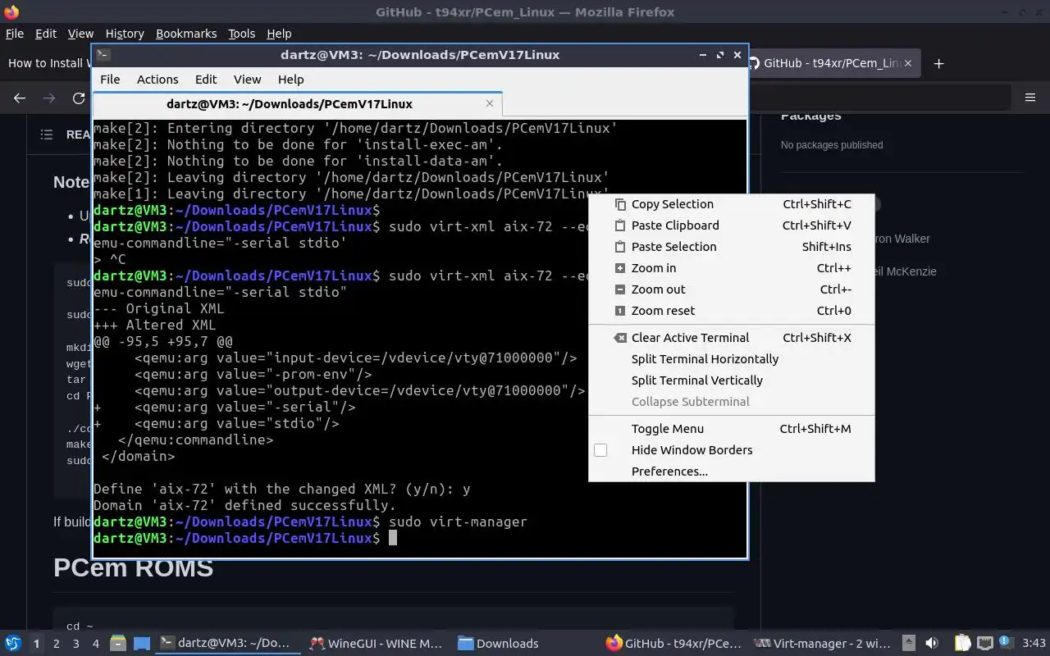Open the system start menu icon
The width and height of the screenshot is (1050, 656).
[x=13, y=643]
